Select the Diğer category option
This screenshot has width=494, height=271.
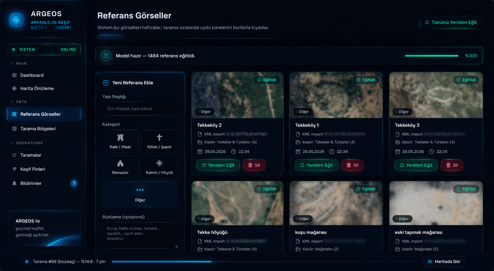coord(140,194)
